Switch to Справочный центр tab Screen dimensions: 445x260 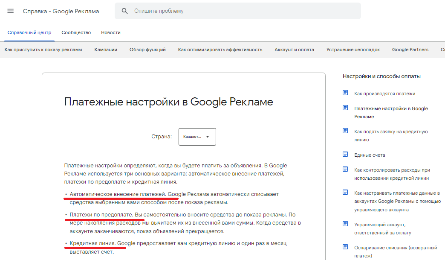coord(29,33)
